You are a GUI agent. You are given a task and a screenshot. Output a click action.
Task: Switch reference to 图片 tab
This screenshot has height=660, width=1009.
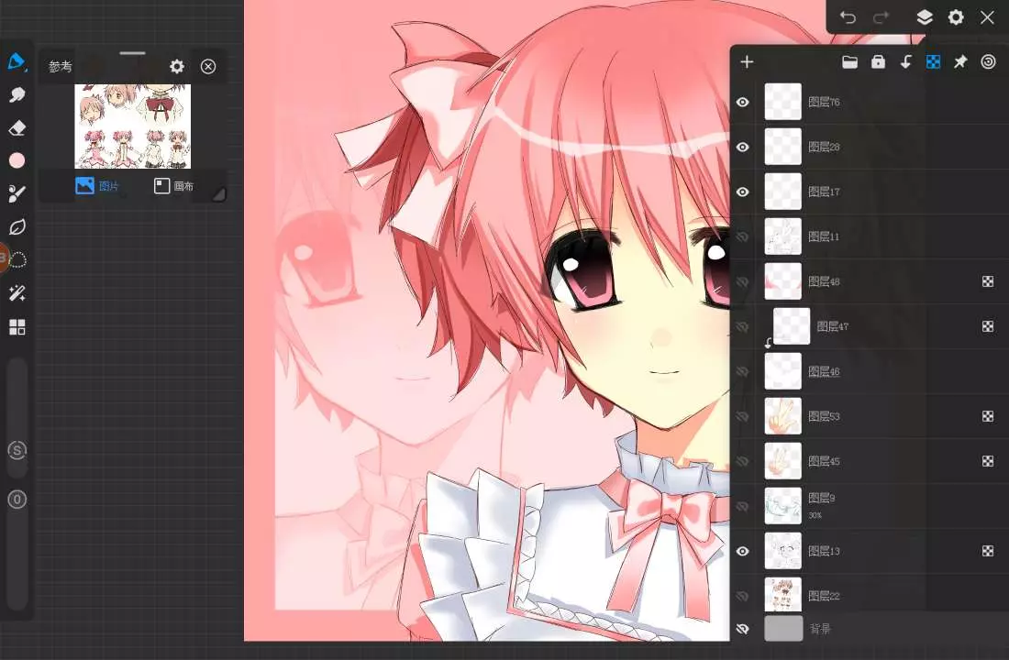[97, 186]
